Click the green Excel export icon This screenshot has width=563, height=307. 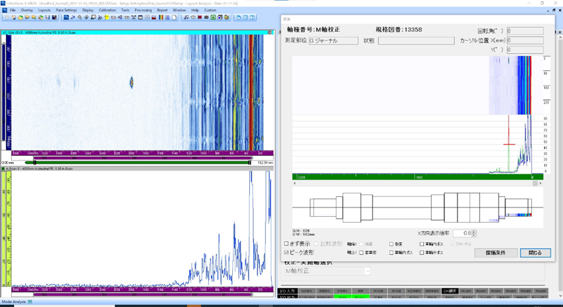coord(214,17)
